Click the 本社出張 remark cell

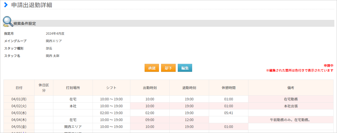tap(291, 106)
